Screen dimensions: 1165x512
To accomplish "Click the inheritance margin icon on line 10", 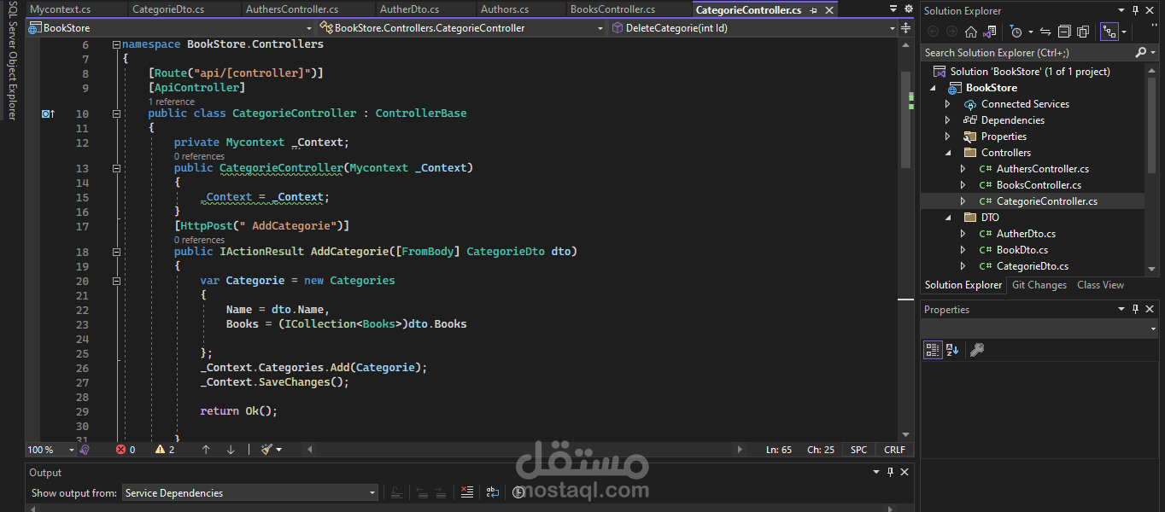I will coord(48,113).
